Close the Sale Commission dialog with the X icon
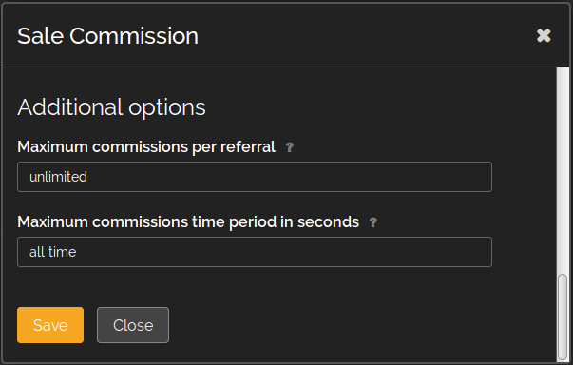 coord(544,35)
